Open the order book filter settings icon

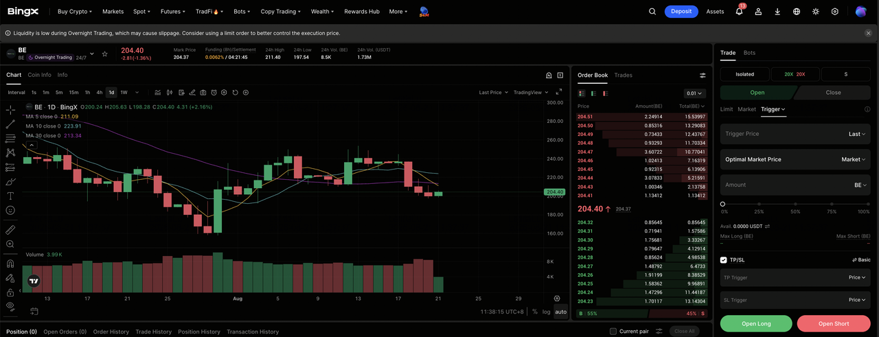pos(703,75)
